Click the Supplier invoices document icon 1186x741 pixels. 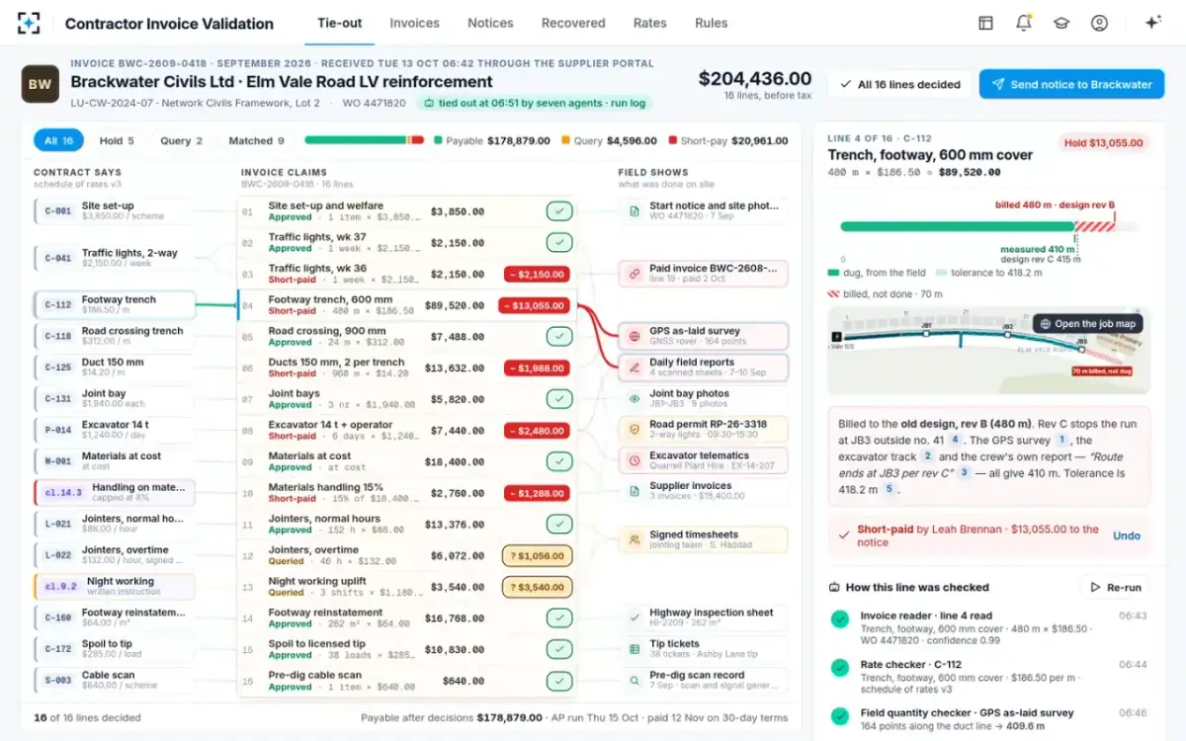(x=635, y=491)
